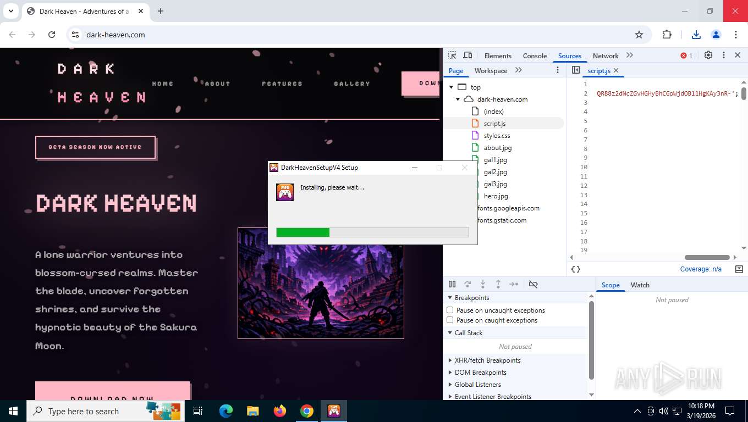Click HOME in the website navigation
The image size is (748, 422).
point(163,84)
